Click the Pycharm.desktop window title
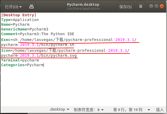 click(x=83, y=4)
